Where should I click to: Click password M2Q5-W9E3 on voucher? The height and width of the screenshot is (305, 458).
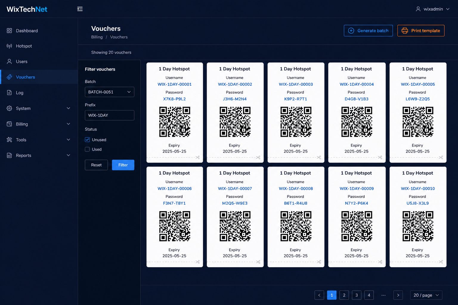click(x=235, y=203)
